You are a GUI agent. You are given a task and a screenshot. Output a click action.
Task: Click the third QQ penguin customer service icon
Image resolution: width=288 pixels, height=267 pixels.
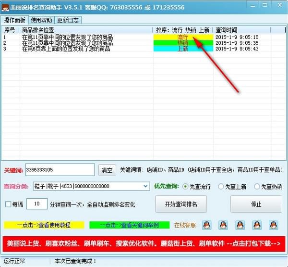click(240, 225)
